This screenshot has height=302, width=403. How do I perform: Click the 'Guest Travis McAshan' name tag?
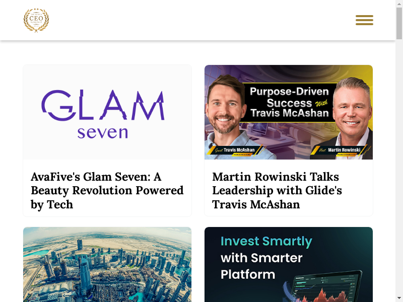[x=235, y=150]
